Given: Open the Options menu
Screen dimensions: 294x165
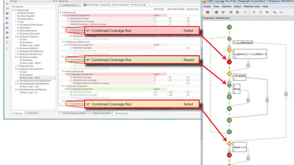Looking at the screenshot, I should (x=226, y=6).
